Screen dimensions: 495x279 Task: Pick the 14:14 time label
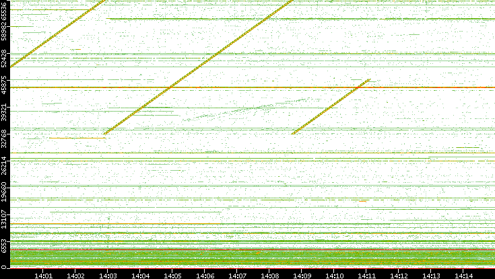(x=463, y=276)
